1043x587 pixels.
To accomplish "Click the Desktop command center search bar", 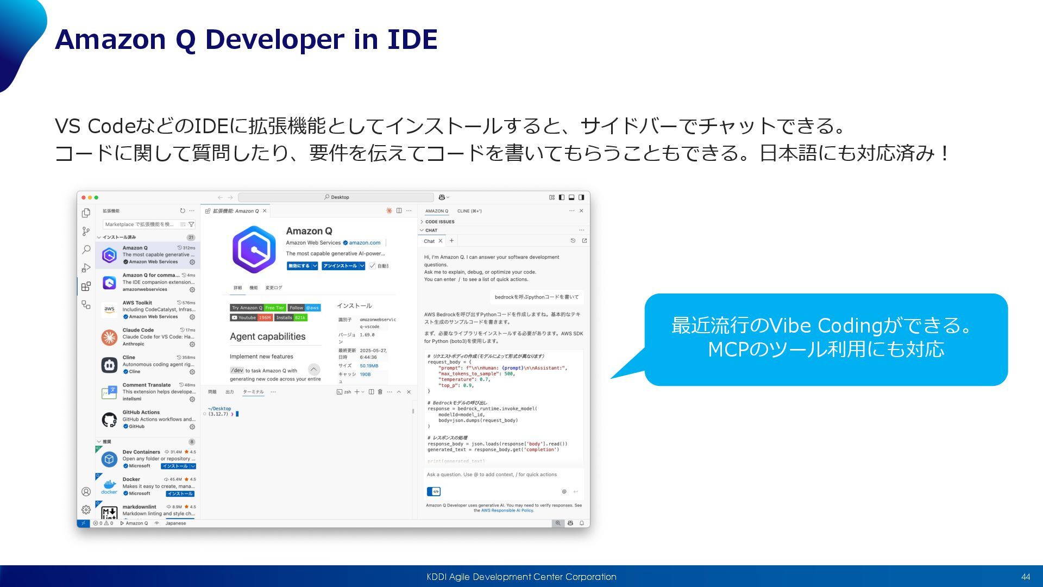I will point(336,197).
